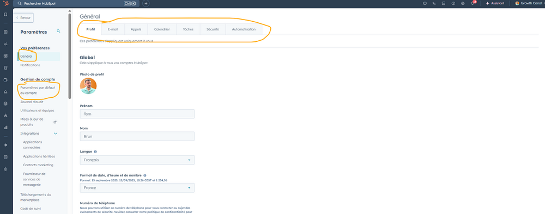Switch to the Calendrier tab
Viewport: 545px width, 214px height.
(x=162, y=29)
